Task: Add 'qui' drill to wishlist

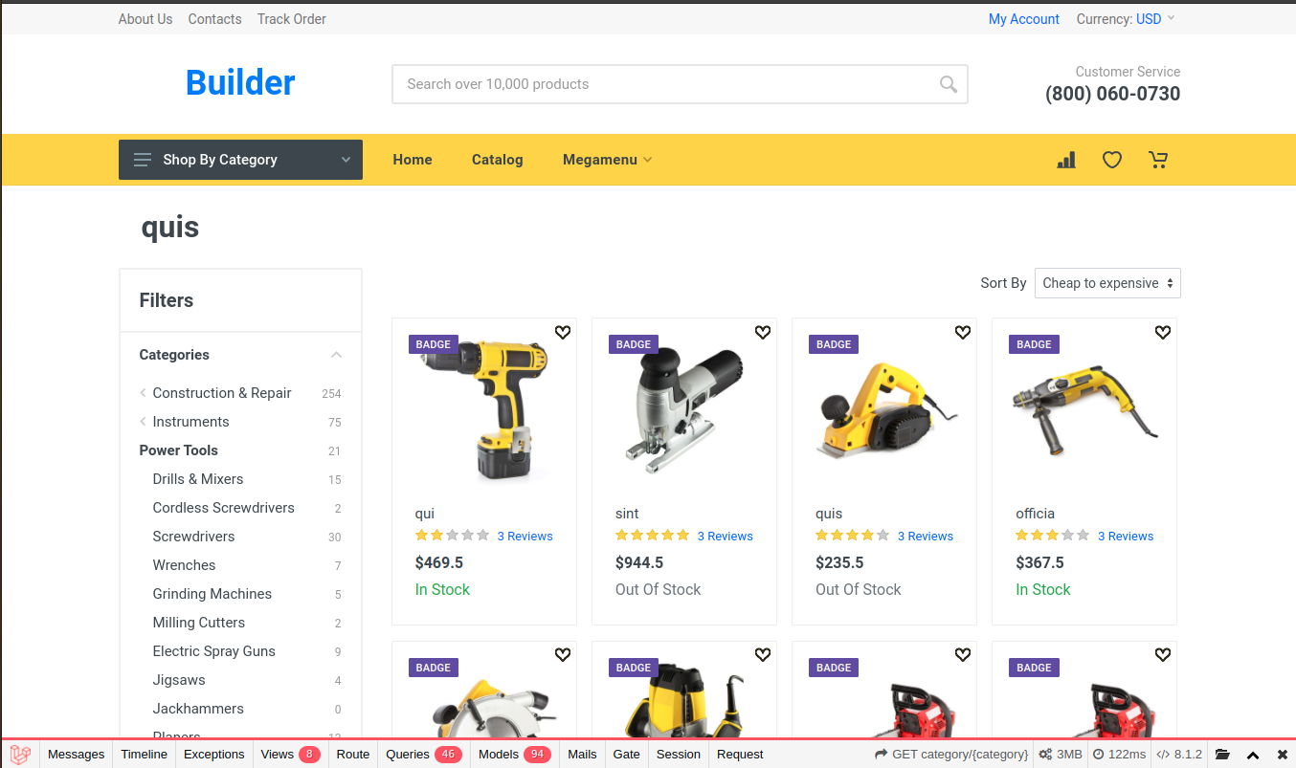Action: (563, 332)
